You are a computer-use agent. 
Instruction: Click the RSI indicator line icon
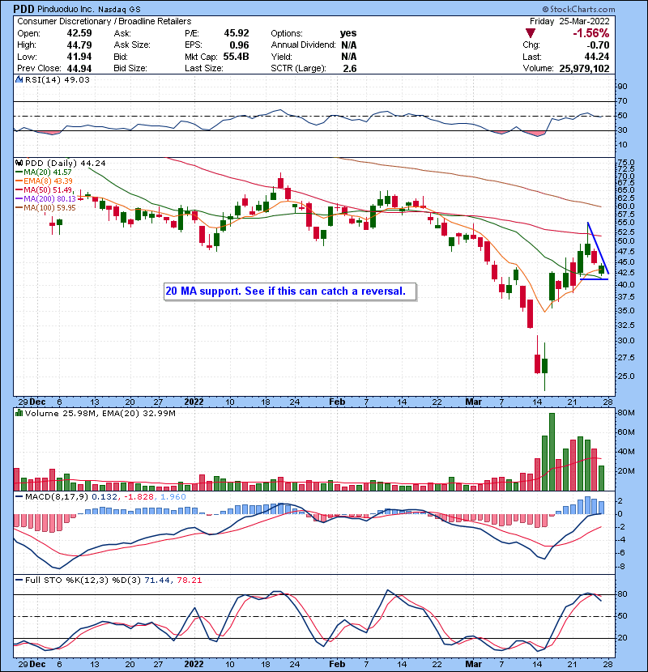pos(19,79)
